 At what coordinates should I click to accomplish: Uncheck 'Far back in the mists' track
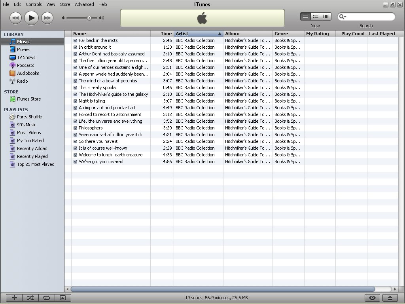pyautogui.click(x=76, y=41)
